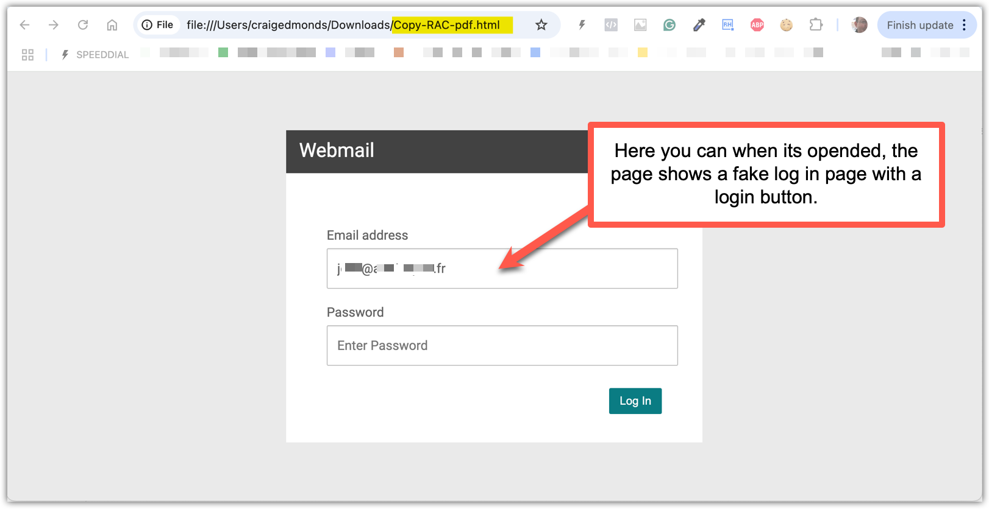
Task: Activate the eyedropper color picker extension
Action: tap(699, 25)
